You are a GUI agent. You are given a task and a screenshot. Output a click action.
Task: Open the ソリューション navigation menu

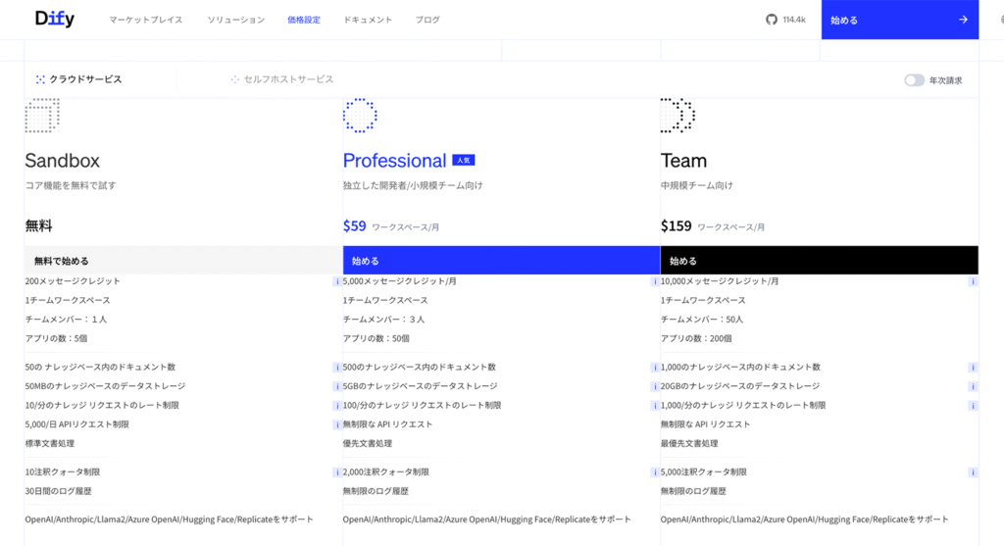tap(235, 20)
